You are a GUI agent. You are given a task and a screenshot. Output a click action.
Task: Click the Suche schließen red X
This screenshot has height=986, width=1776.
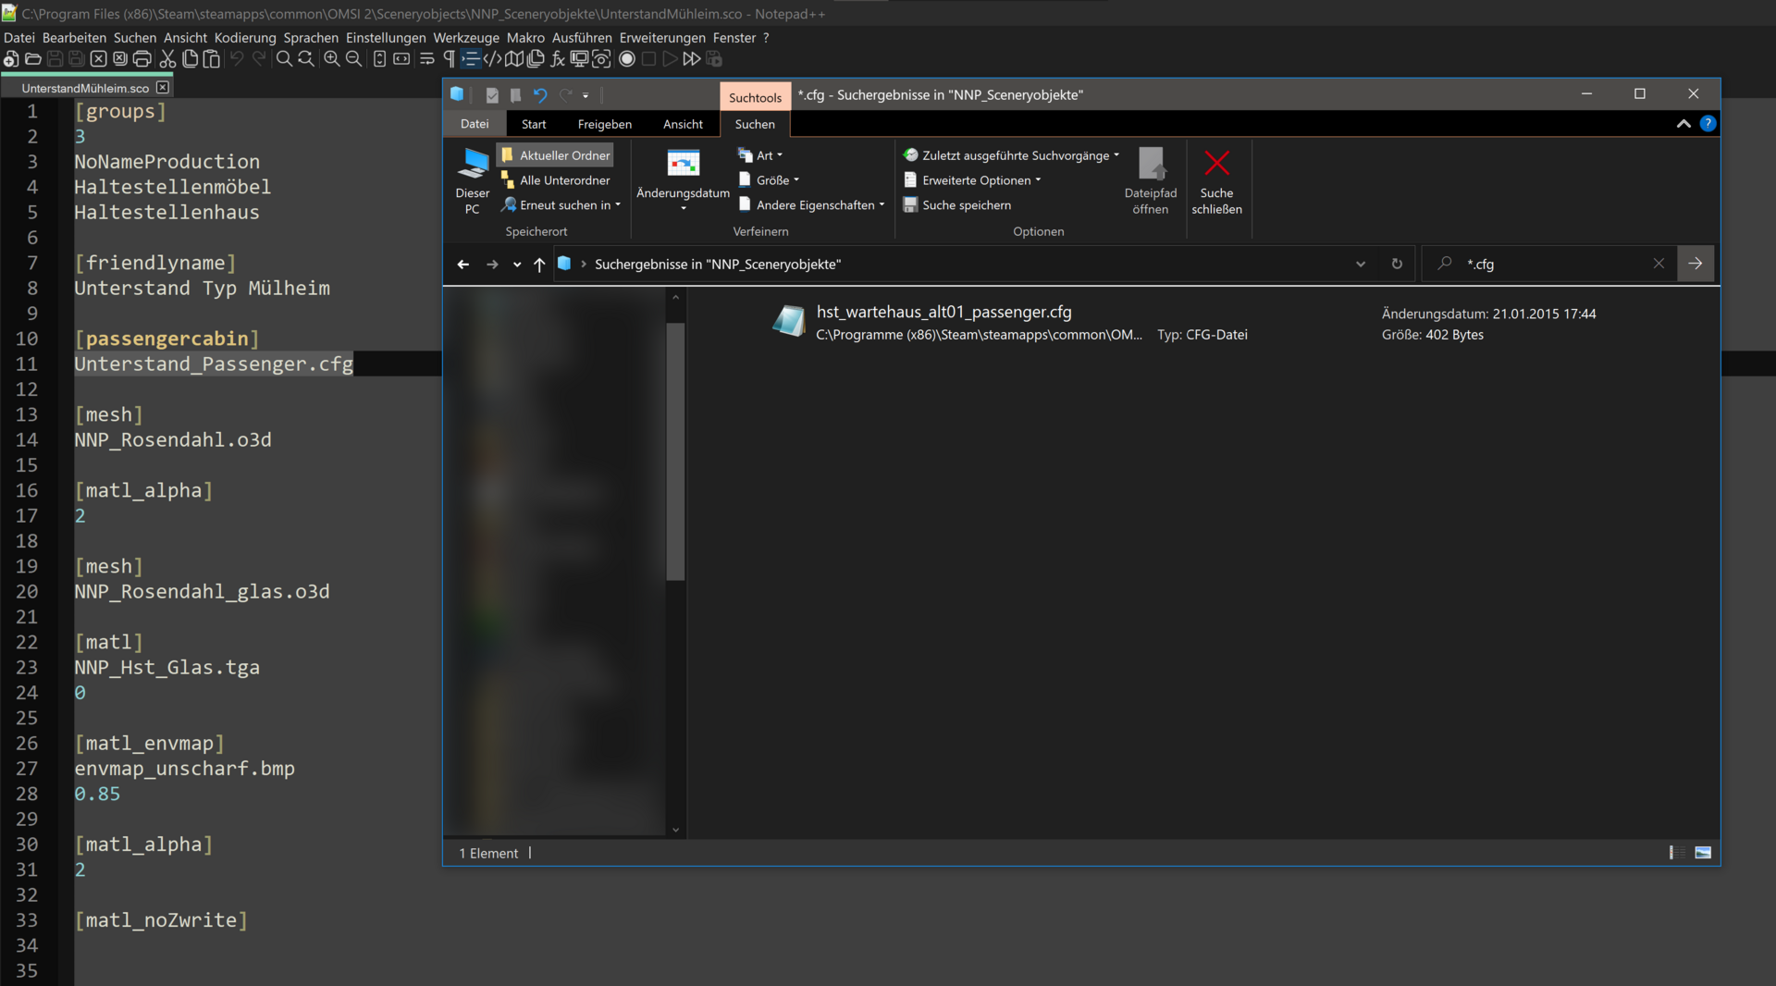click(1216, 181)
